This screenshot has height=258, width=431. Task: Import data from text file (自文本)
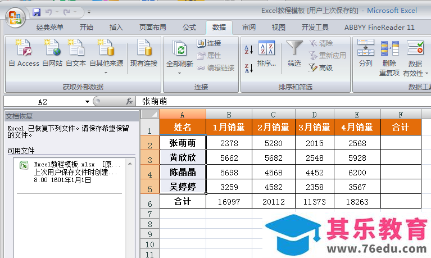pyautogui.click(x=76, y=53)
